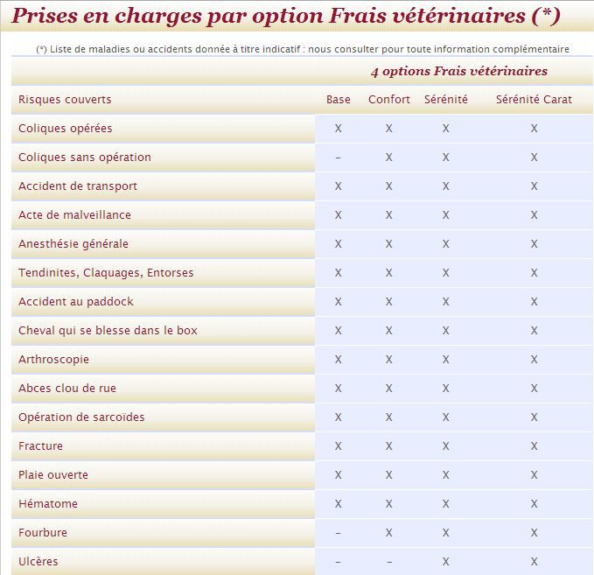Select the 'Sérénité Carat' column header
Viewport: 594px width, 575px height.
click(x=534, y=100)
